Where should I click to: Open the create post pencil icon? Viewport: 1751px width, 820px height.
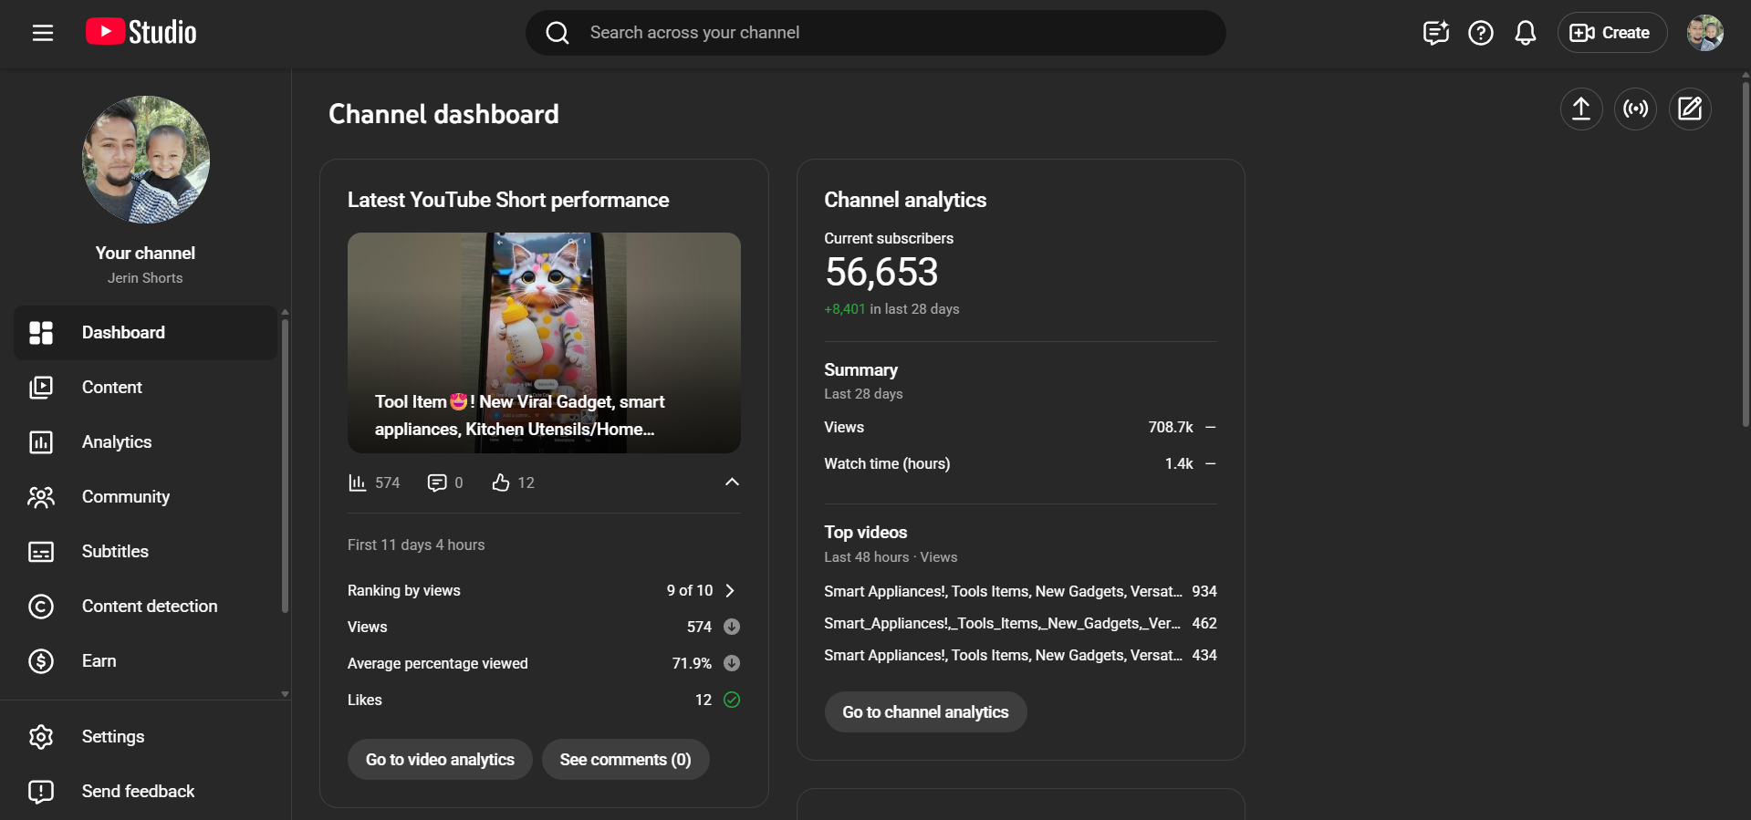1689,109
